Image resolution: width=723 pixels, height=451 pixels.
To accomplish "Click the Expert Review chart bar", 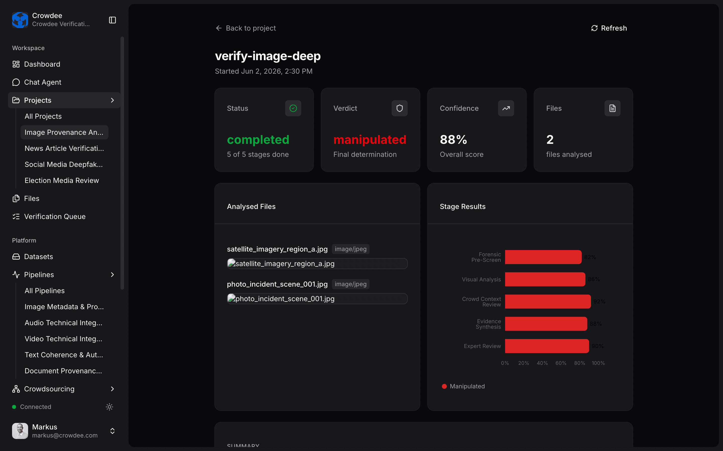I will click(547, 346).
